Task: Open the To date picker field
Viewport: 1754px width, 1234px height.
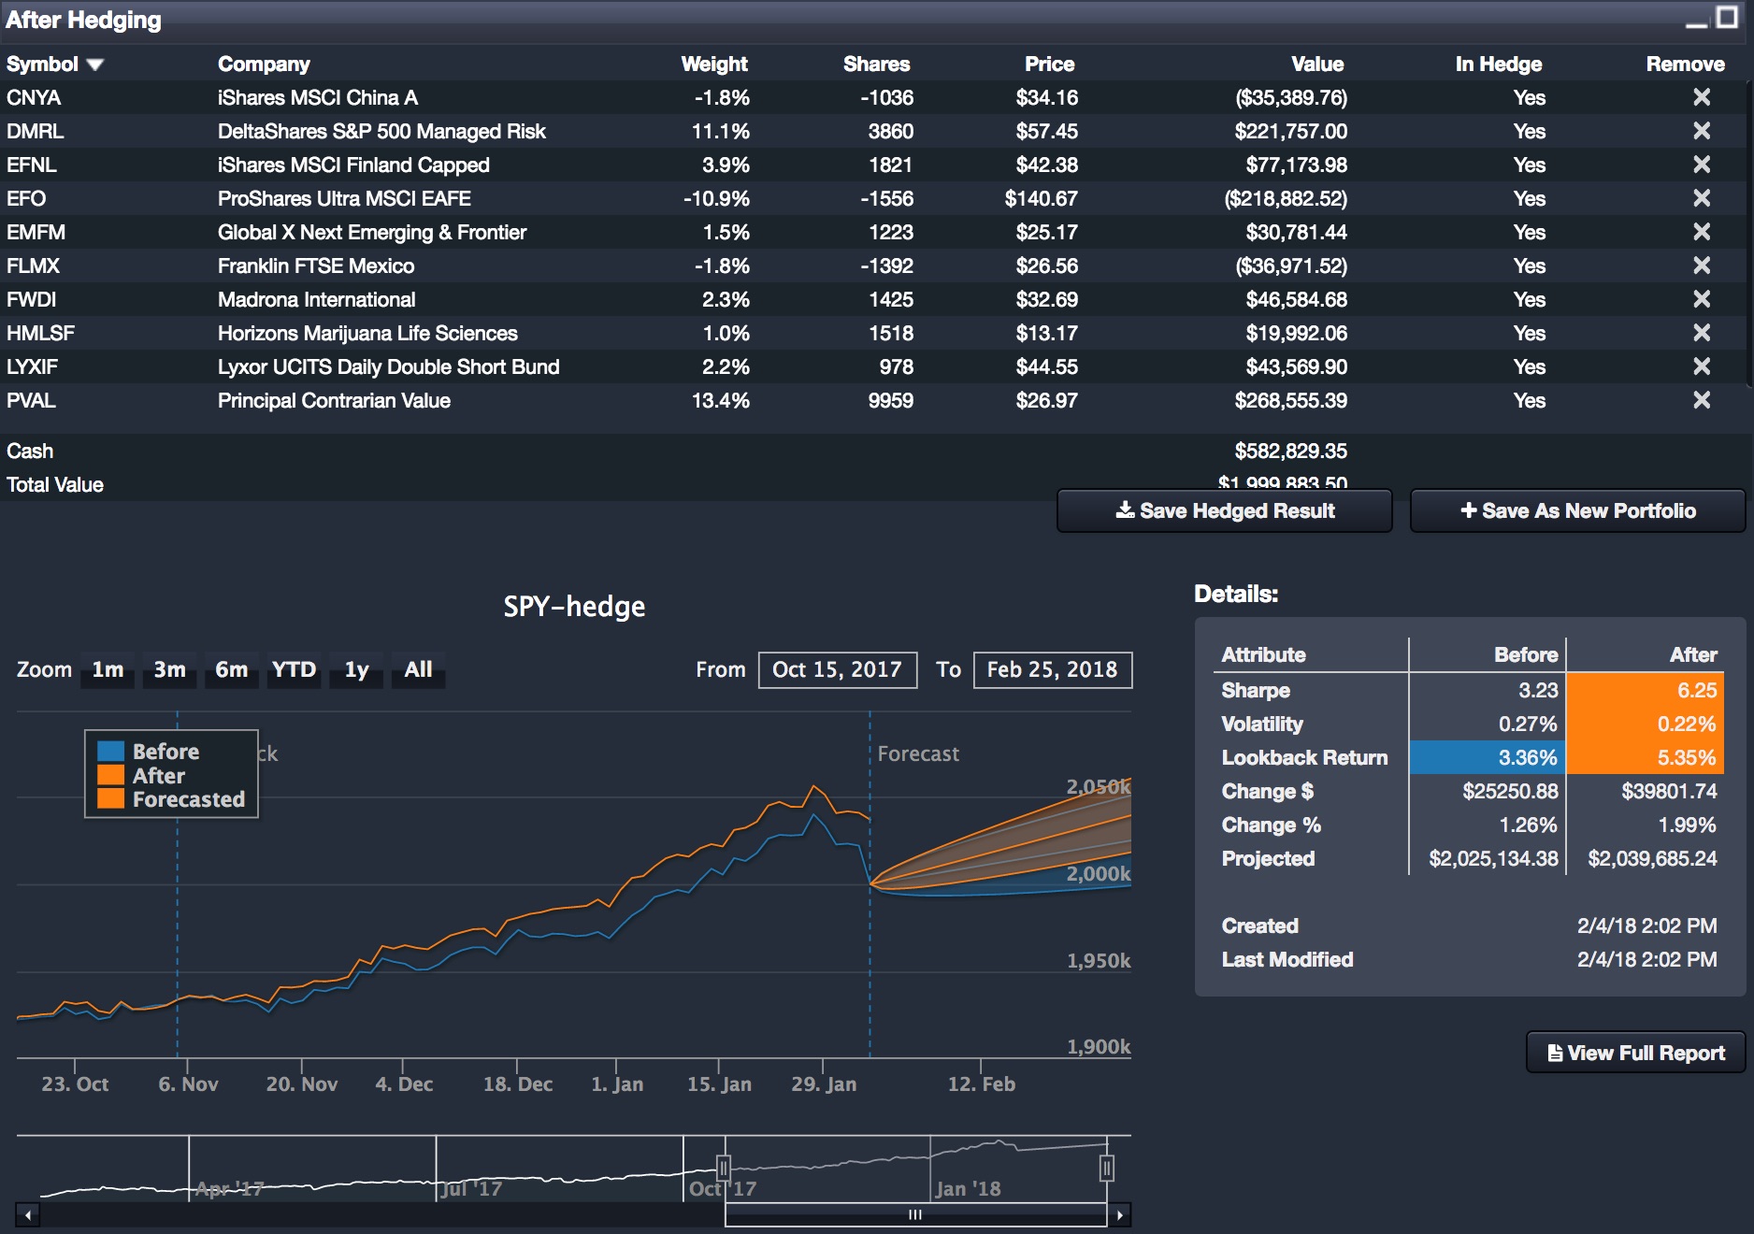Action: click(x=1052, y=669)
